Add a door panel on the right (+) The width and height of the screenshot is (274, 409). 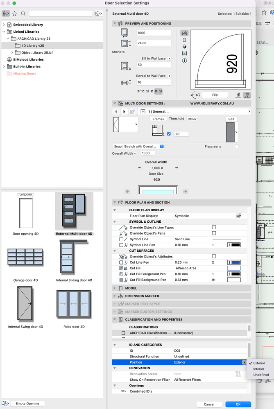pyautogui.click(x=186, y=192)
